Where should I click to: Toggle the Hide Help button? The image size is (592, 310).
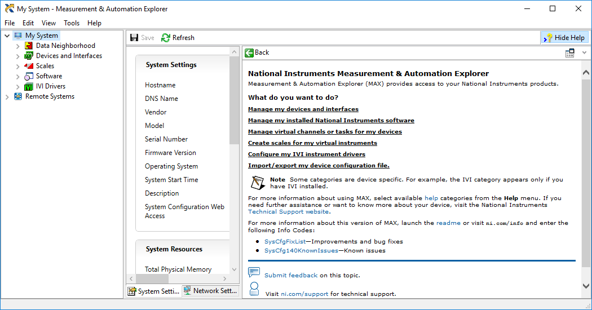click(564, 37)
